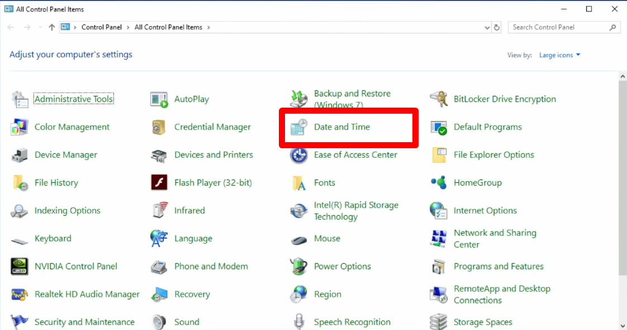Click the Default Programs icon

click(x=439, y=127)
